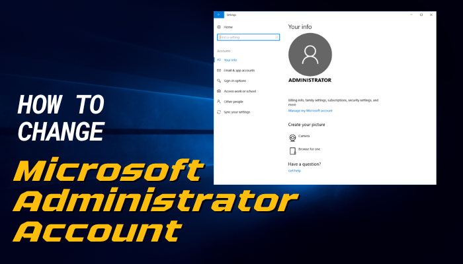Minimize the Settings window
463x264 pixels.
(x=411, y=15)
